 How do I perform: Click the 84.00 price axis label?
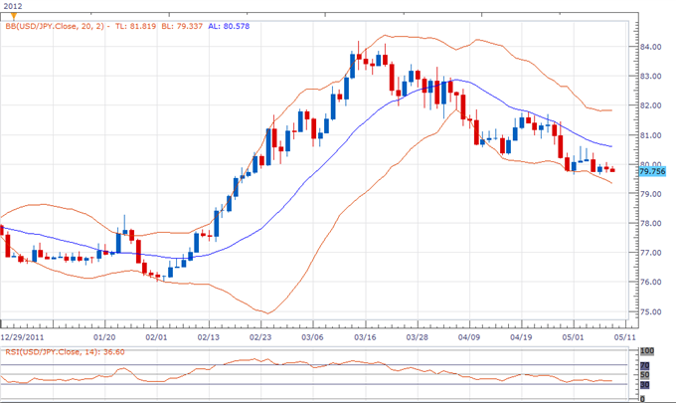click(x=651, y=47)
